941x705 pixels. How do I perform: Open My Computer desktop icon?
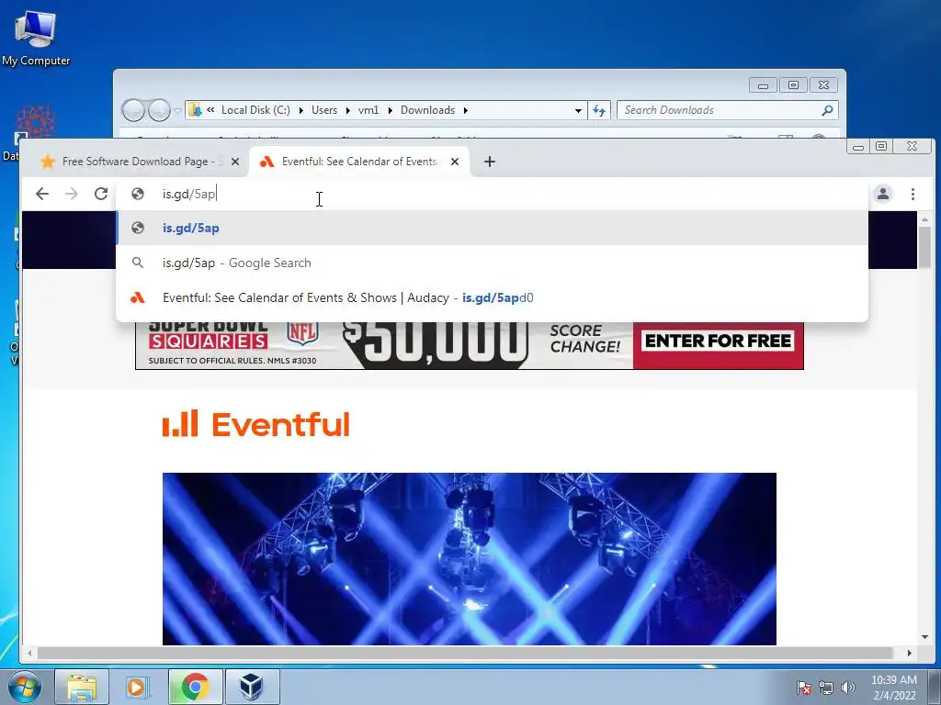(36, 37)
